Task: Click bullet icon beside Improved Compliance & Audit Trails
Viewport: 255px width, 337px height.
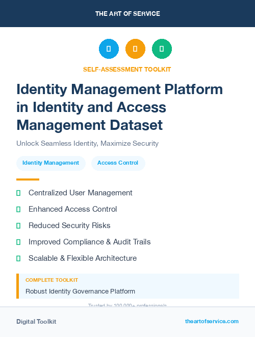Action: 18,242
